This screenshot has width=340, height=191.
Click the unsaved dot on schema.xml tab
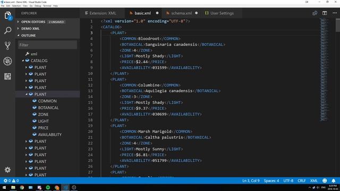click(x=196, y=13)
